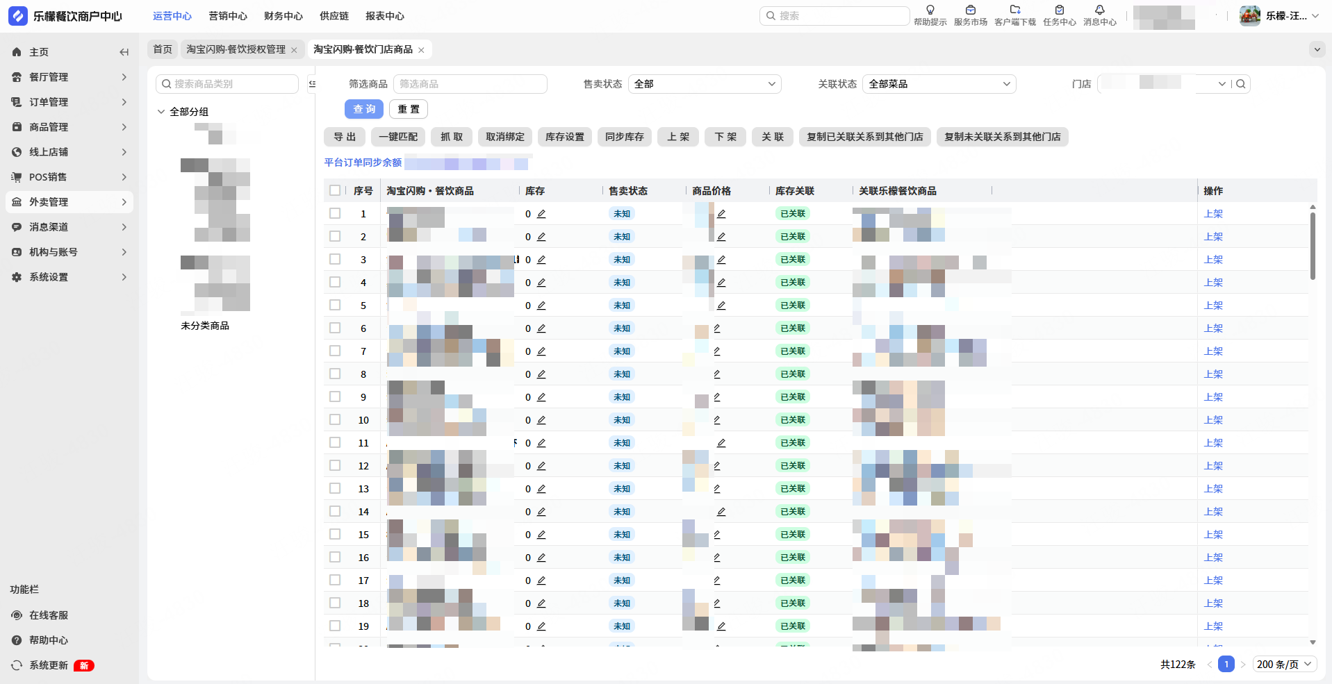Switch to 供应链 top menu
Viewport: 1332px width, 684px height.
[x=334, y=16]
